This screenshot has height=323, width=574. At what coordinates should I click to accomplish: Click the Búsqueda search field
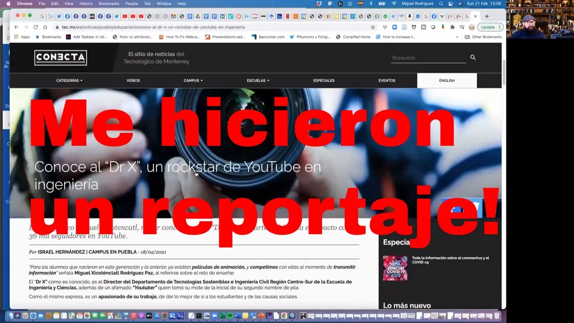point(428,57)
